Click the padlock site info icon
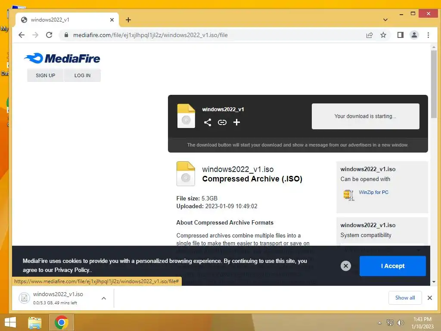 (66, 35)
